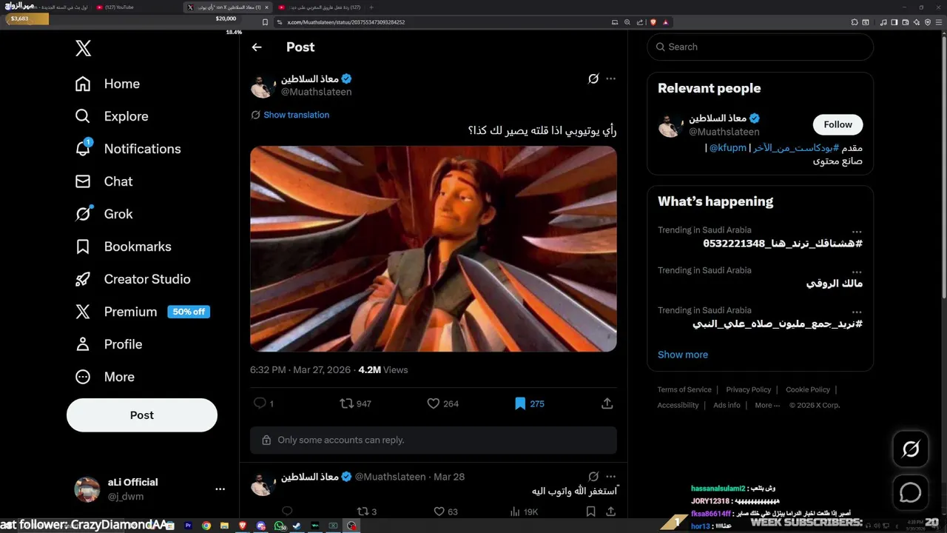Open the first trending hashtag with 0532221348

[x=783, y=244]
